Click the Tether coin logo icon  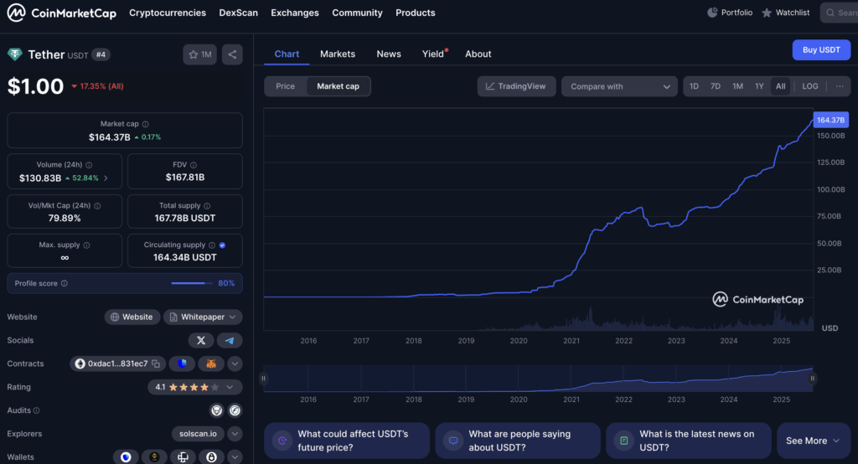(x=15, y=54)
